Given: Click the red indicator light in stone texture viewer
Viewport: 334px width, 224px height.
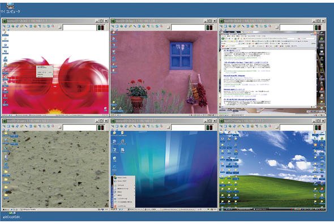Looking at the screenshot, I should [x=102, y=127].
